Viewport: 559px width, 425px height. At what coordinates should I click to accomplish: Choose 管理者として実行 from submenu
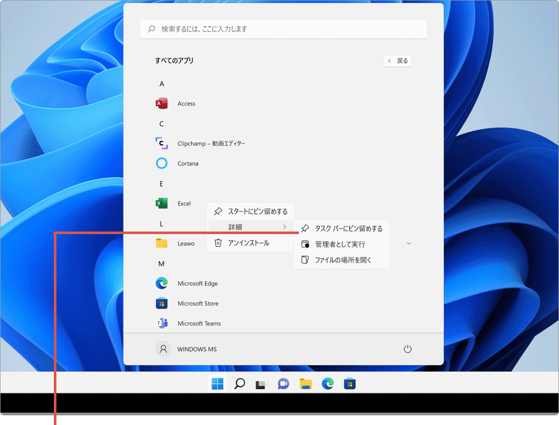tap(341, 244)
